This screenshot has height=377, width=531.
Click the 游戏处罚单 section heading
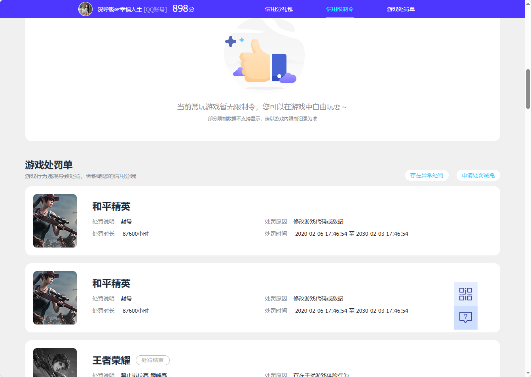(x=49, y=165)
